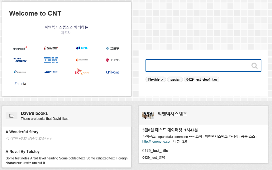
Task: Click the 씨앤텍시스템즈 organization thumbnail
Action: 148,116
